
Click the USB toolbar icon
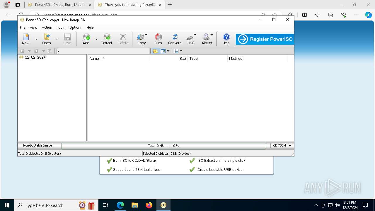pyautogui.click(x=190, y=39)
